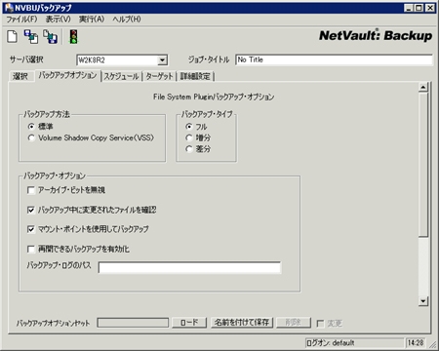Click the scrollbar down arrow
This screenshot has height=351, width=439.
422,301
